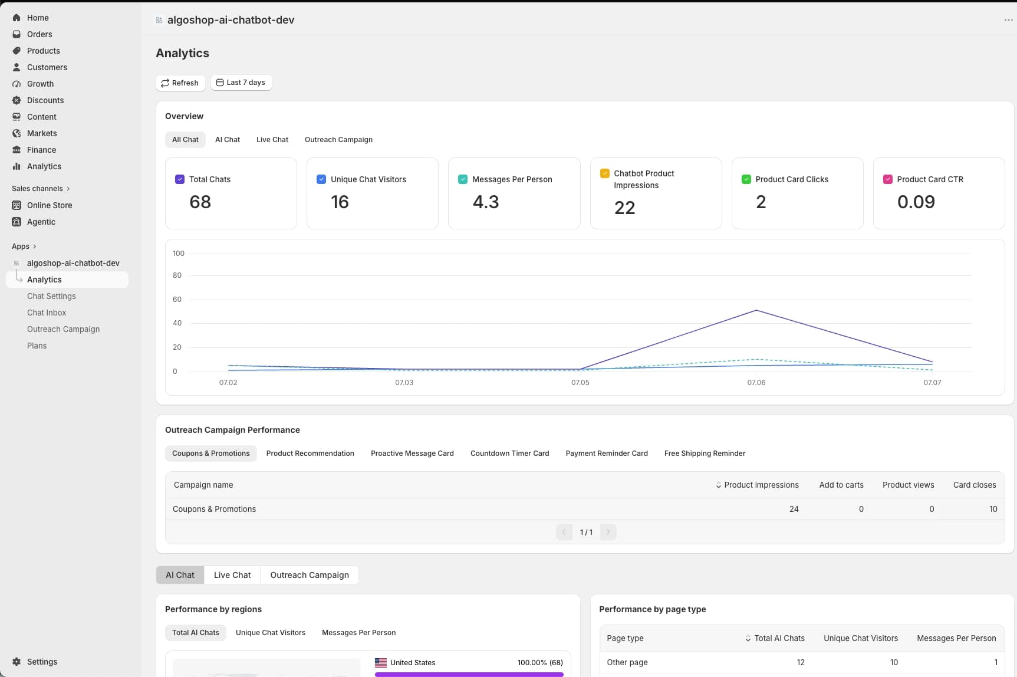The image size is (1017, 677).
Task: Switch to lower AI Chat segment
Action: (x=180, y=575)
